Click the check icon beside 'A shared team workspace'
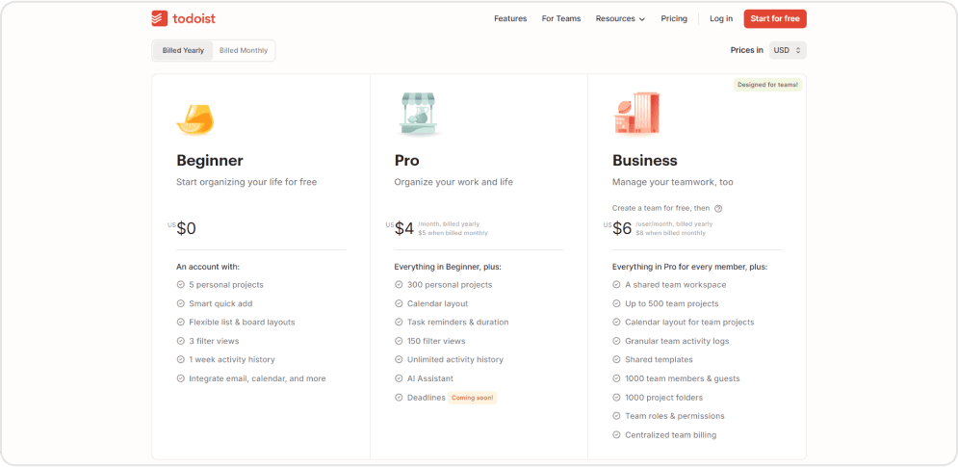The height and width of the screenshot is (467, 958). [616, 285]
